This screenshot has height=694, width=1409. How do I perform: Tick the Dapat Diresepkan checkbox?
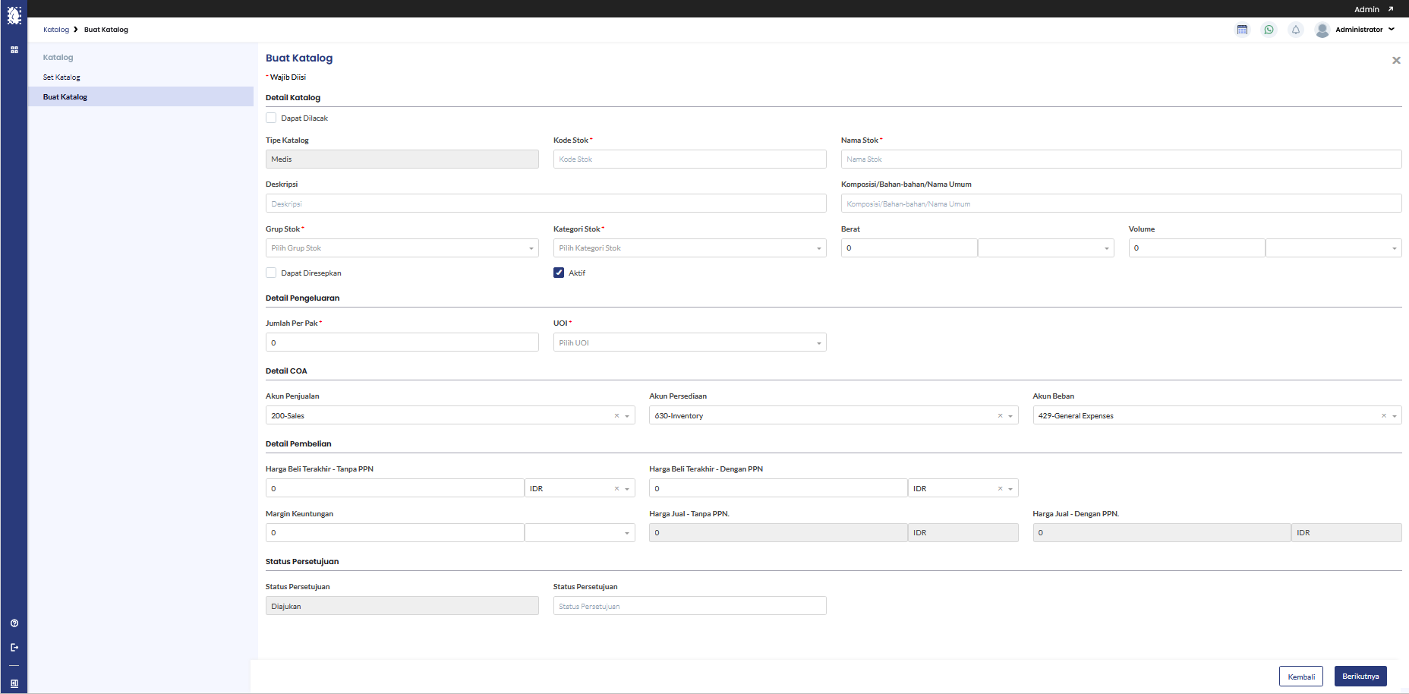[x=271, y=273]
